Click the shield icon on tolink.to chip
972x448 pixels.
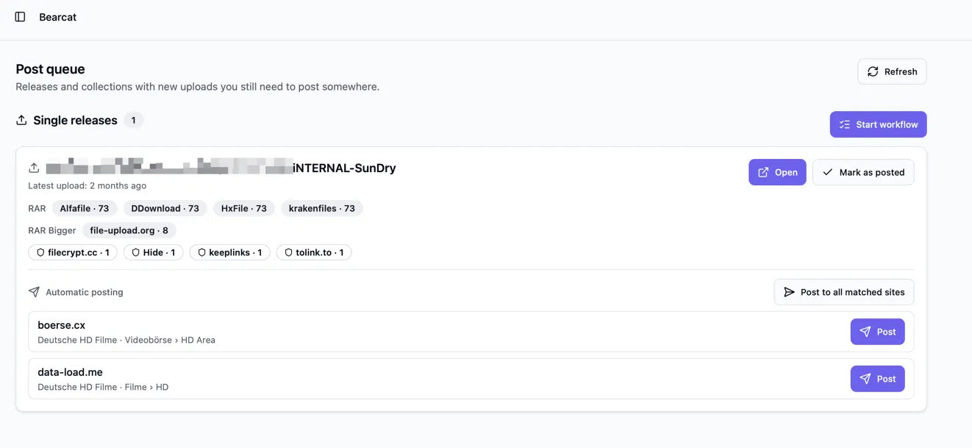[288, 252]
